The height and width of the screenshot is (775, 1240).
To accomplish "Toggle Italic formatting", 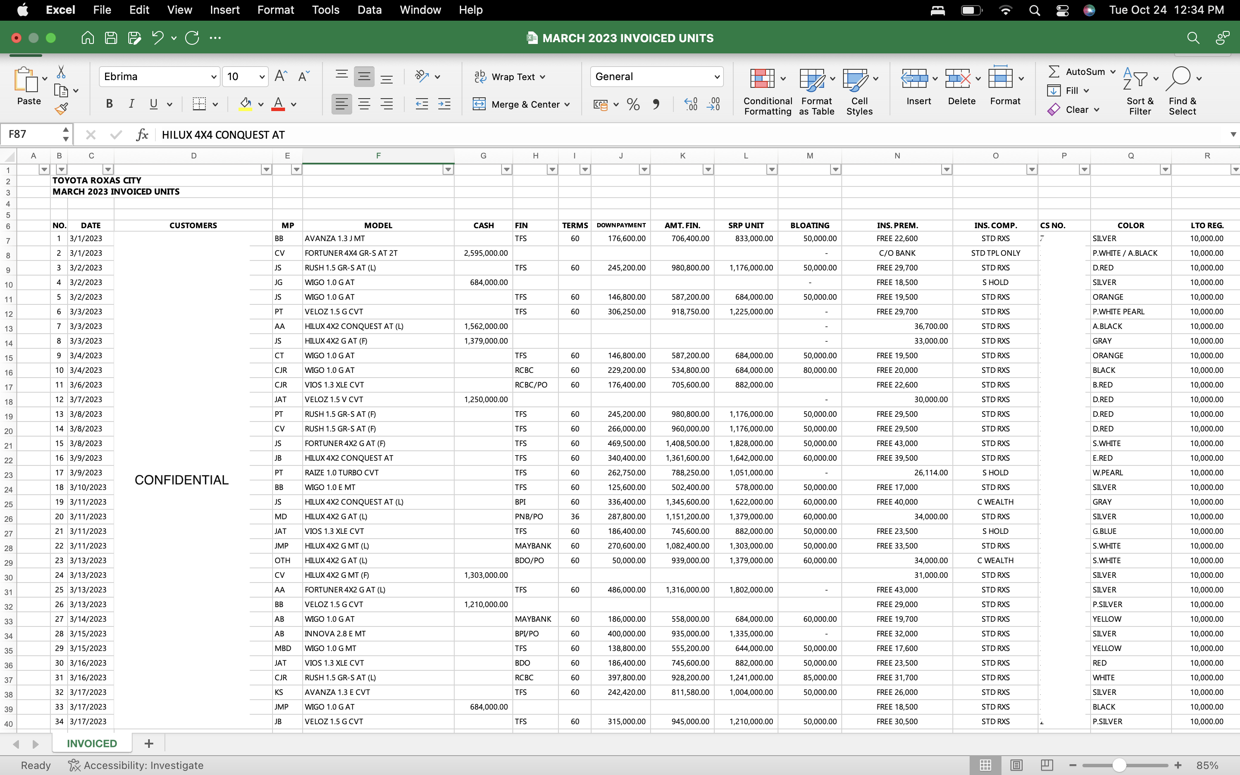I will (131, 104).
